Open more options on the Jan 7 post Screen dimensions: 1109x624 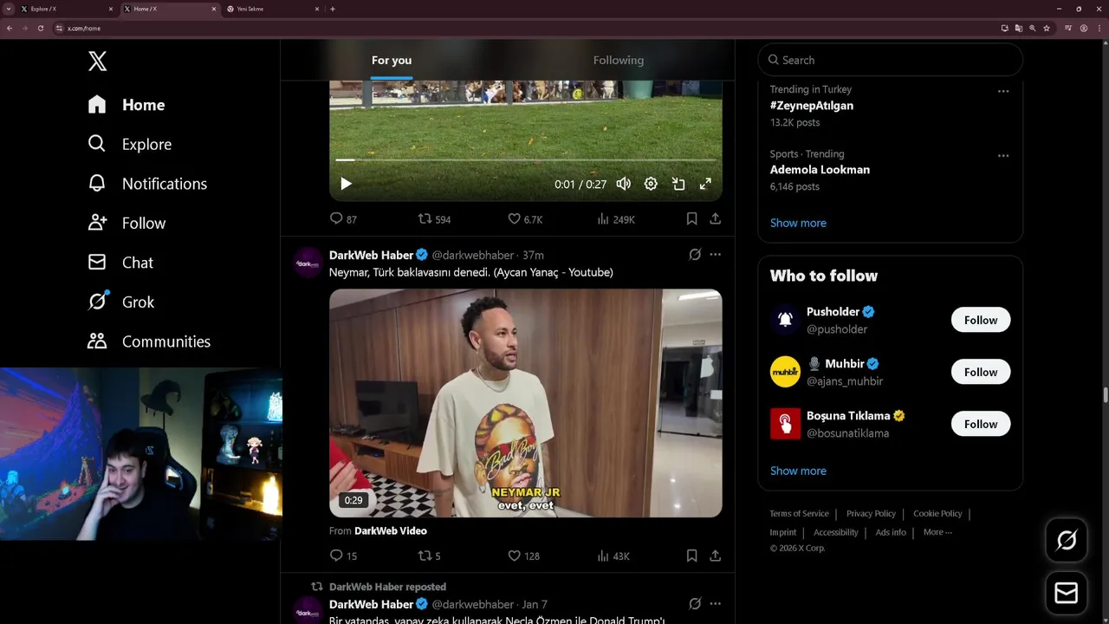coord(715,604)
